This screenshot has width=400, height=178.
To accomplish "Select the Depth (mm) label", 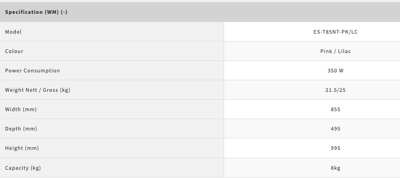I will [21, 129].
